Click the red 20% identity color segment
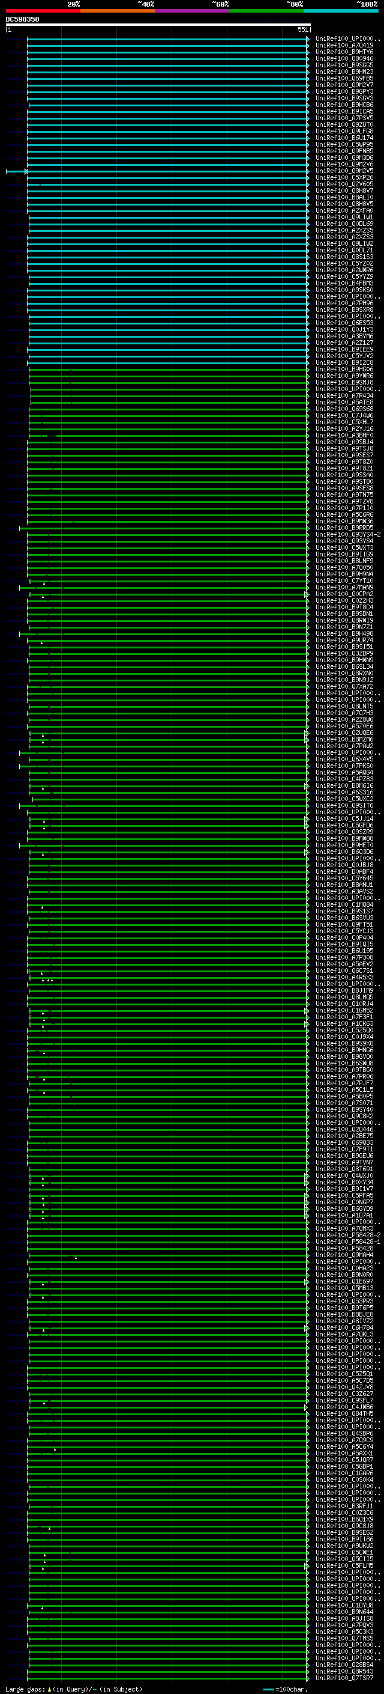This screenshot has width=384, height=1694. click(43, 11)
